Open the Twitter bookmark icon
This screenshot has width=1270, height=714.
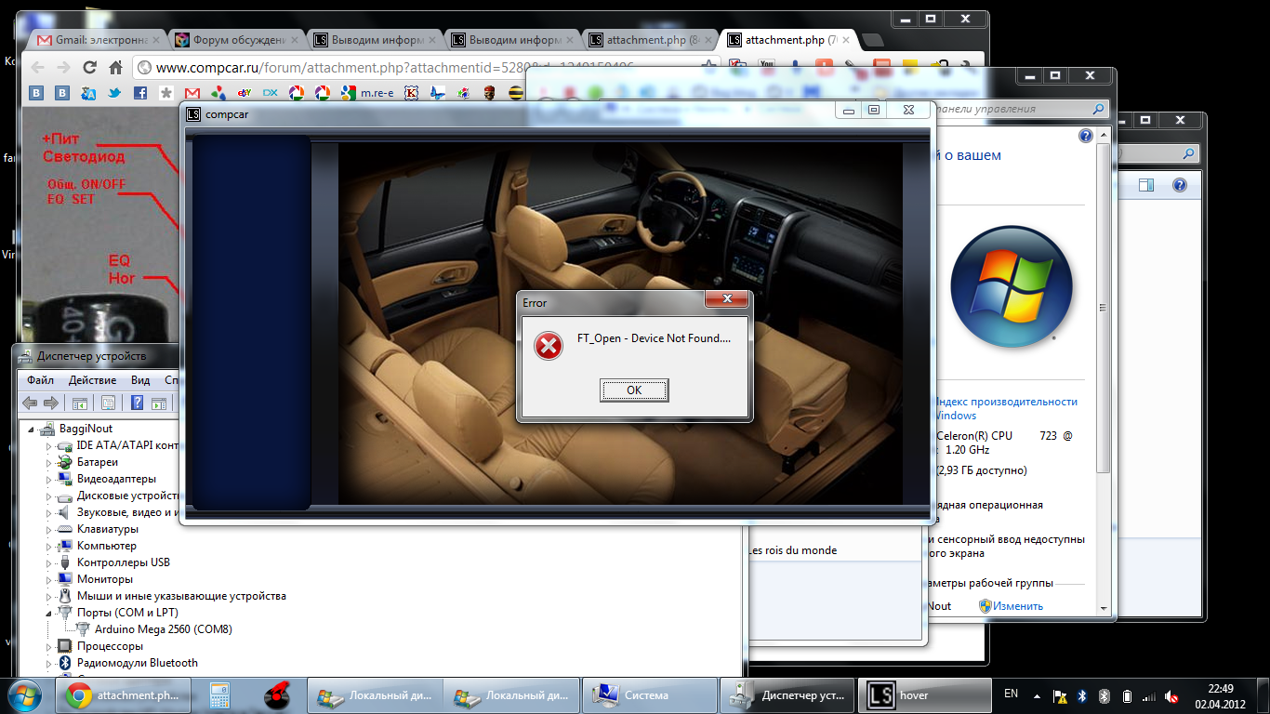coord(114,93)
